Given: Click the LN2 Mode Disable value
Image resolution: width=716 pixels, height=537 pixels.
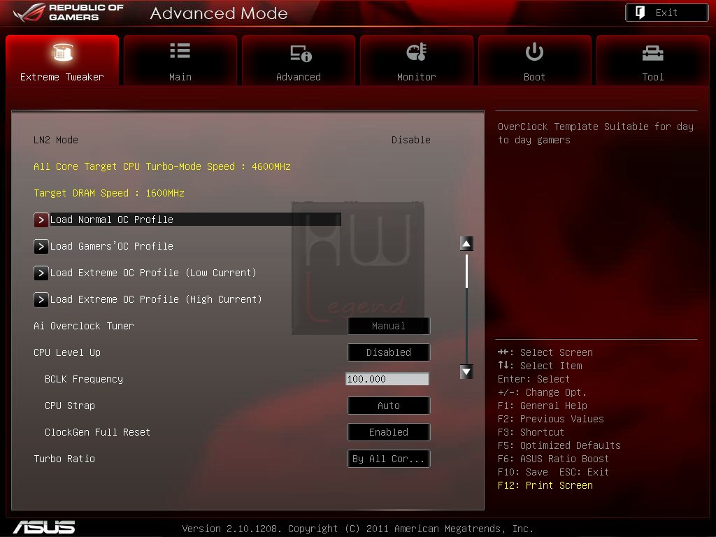Looking at the screenshot, I should tap(411, 140).
